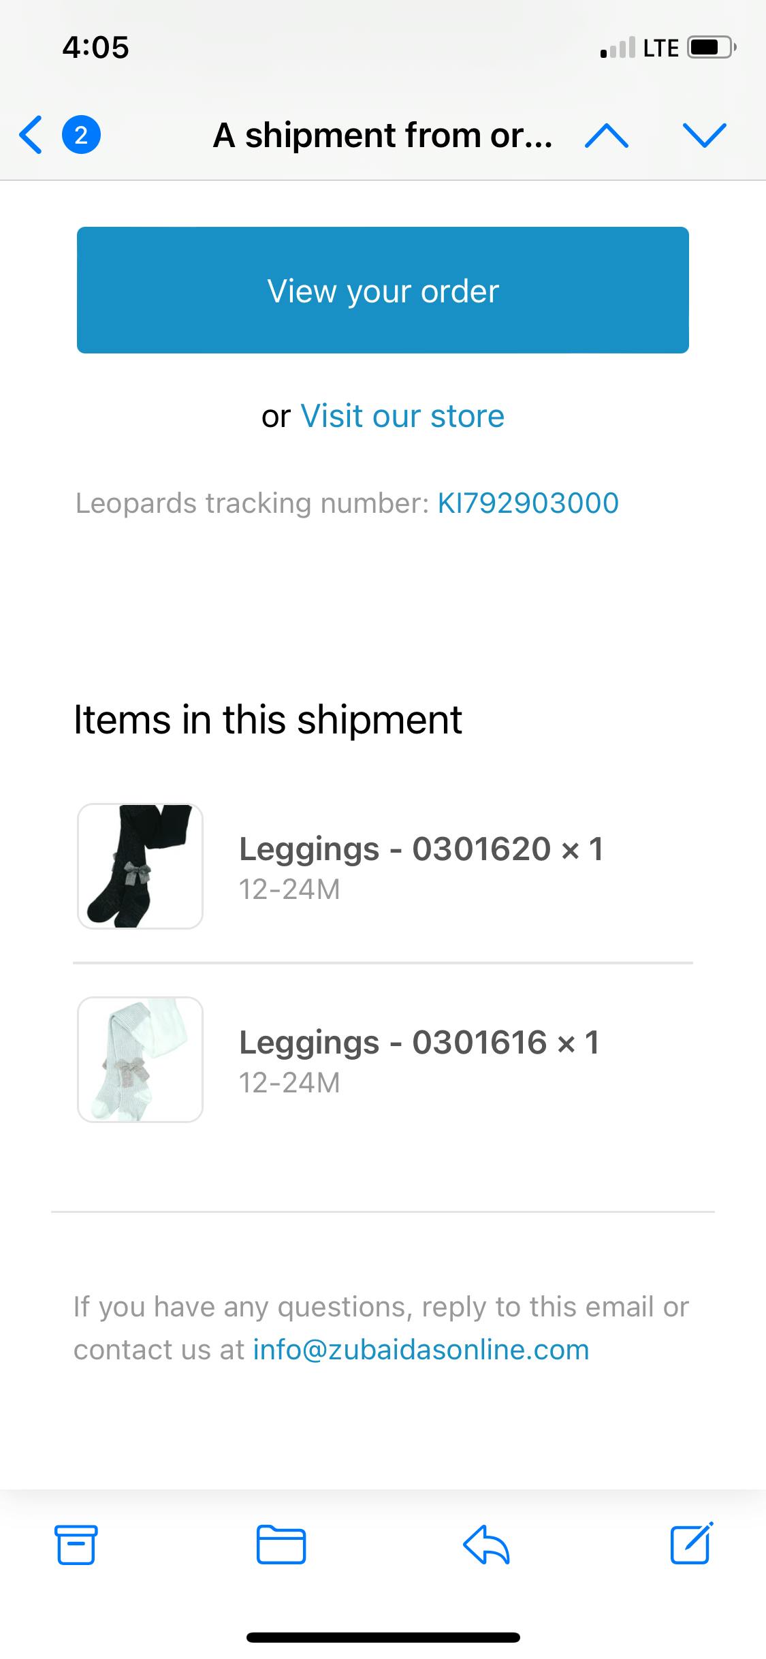Image resolution: width=766 pixels, height=1659 pixels.
Task: Go to previous message with up chevron
Action: [x=606, y=136]
